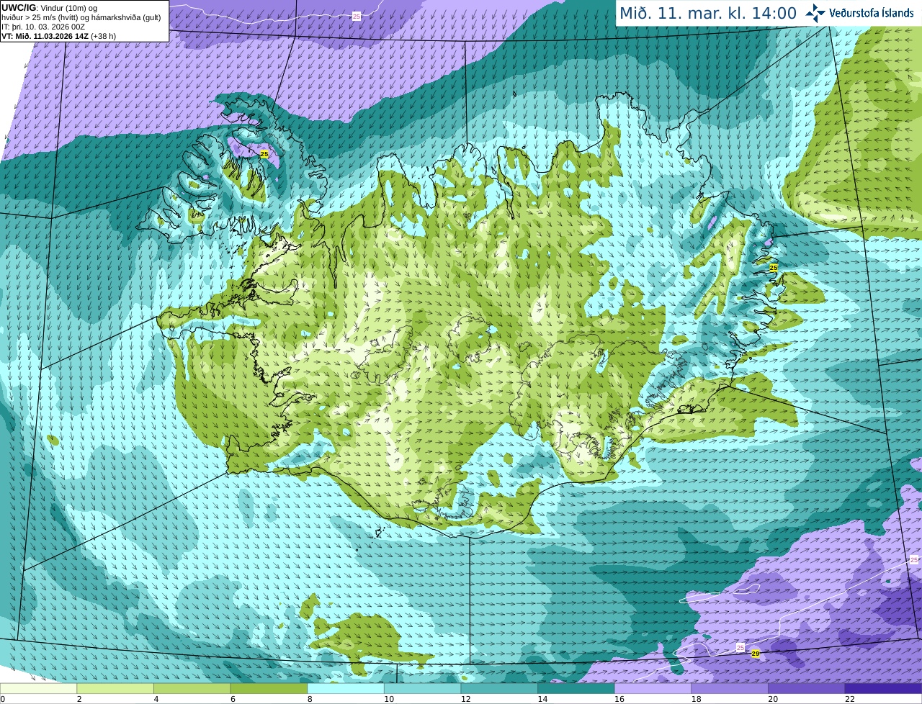The image size is (922, 704).
Task: Click the yellow 29 maximum gust marker
Action: (755, 654)
